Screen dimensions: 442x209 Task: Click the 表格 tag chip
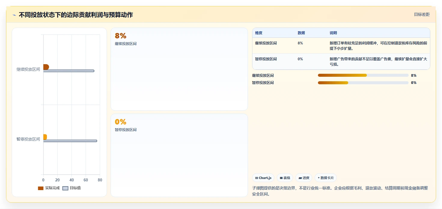[x=285, y=178]
